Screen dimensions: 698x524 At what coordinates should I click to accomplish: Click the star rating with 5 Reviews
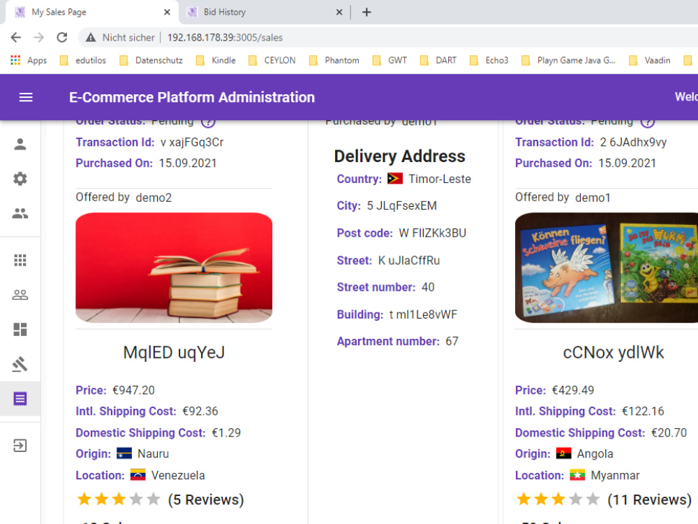(119, 499)
